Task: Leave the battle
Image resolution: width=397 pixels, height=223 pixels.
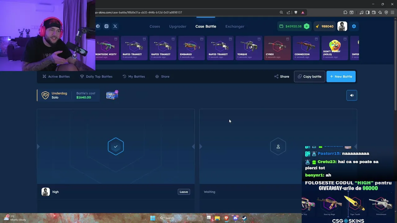Action: point(184,192)
